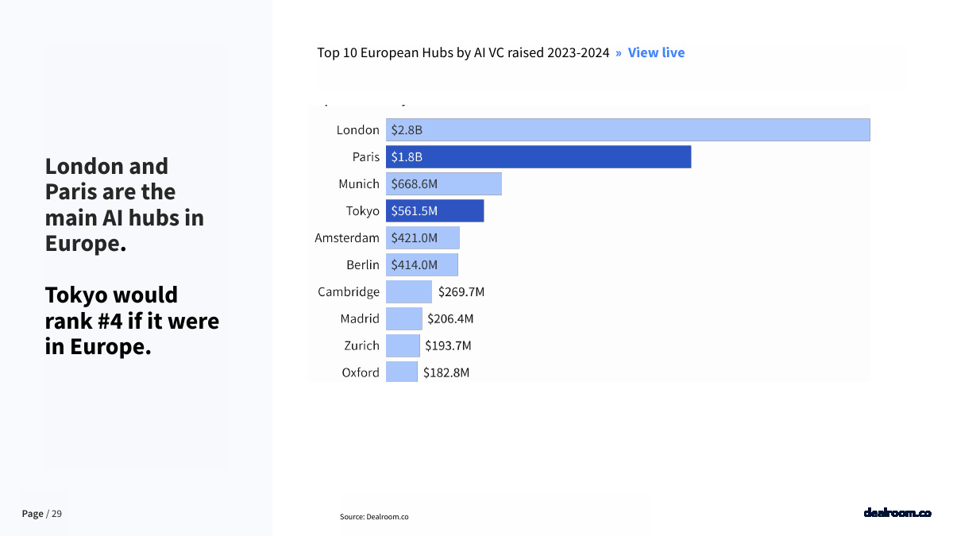The width and height of the screenshot is (953, 536).
Task: Click the "View live" link
Action: (x=656, y=52)
